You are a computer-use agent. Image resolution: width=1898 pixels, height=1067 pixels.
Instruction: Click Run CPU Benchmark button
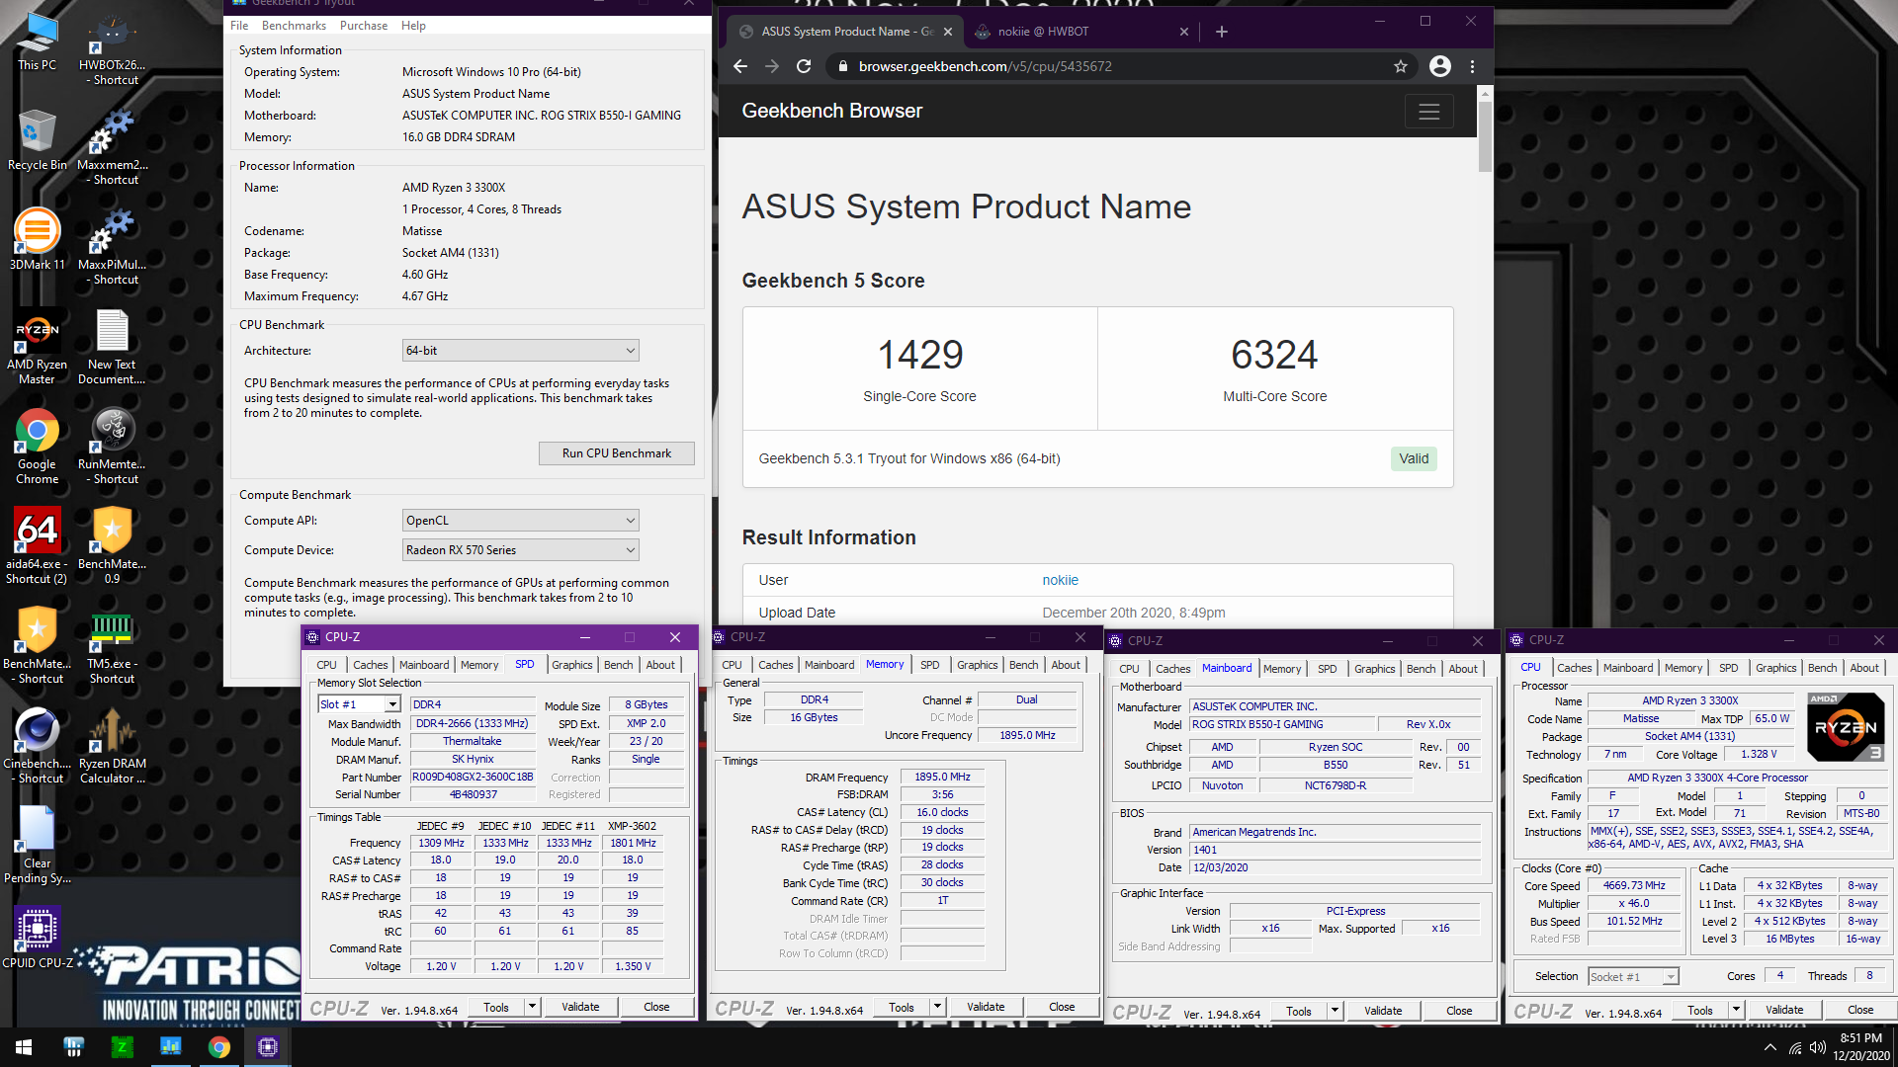[x=617, y=453]
